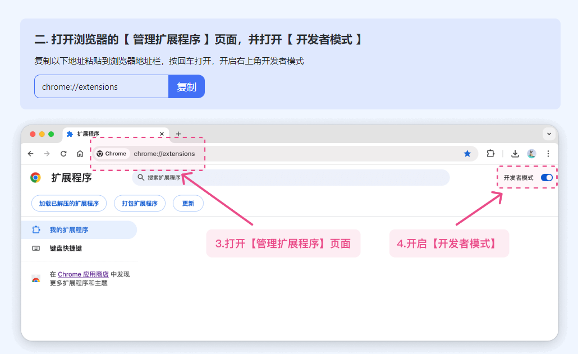578x354 pixels.
Task: Click 加载已解压的扩展程序 button
Action: pyautogui.click(x=69, y=204)
